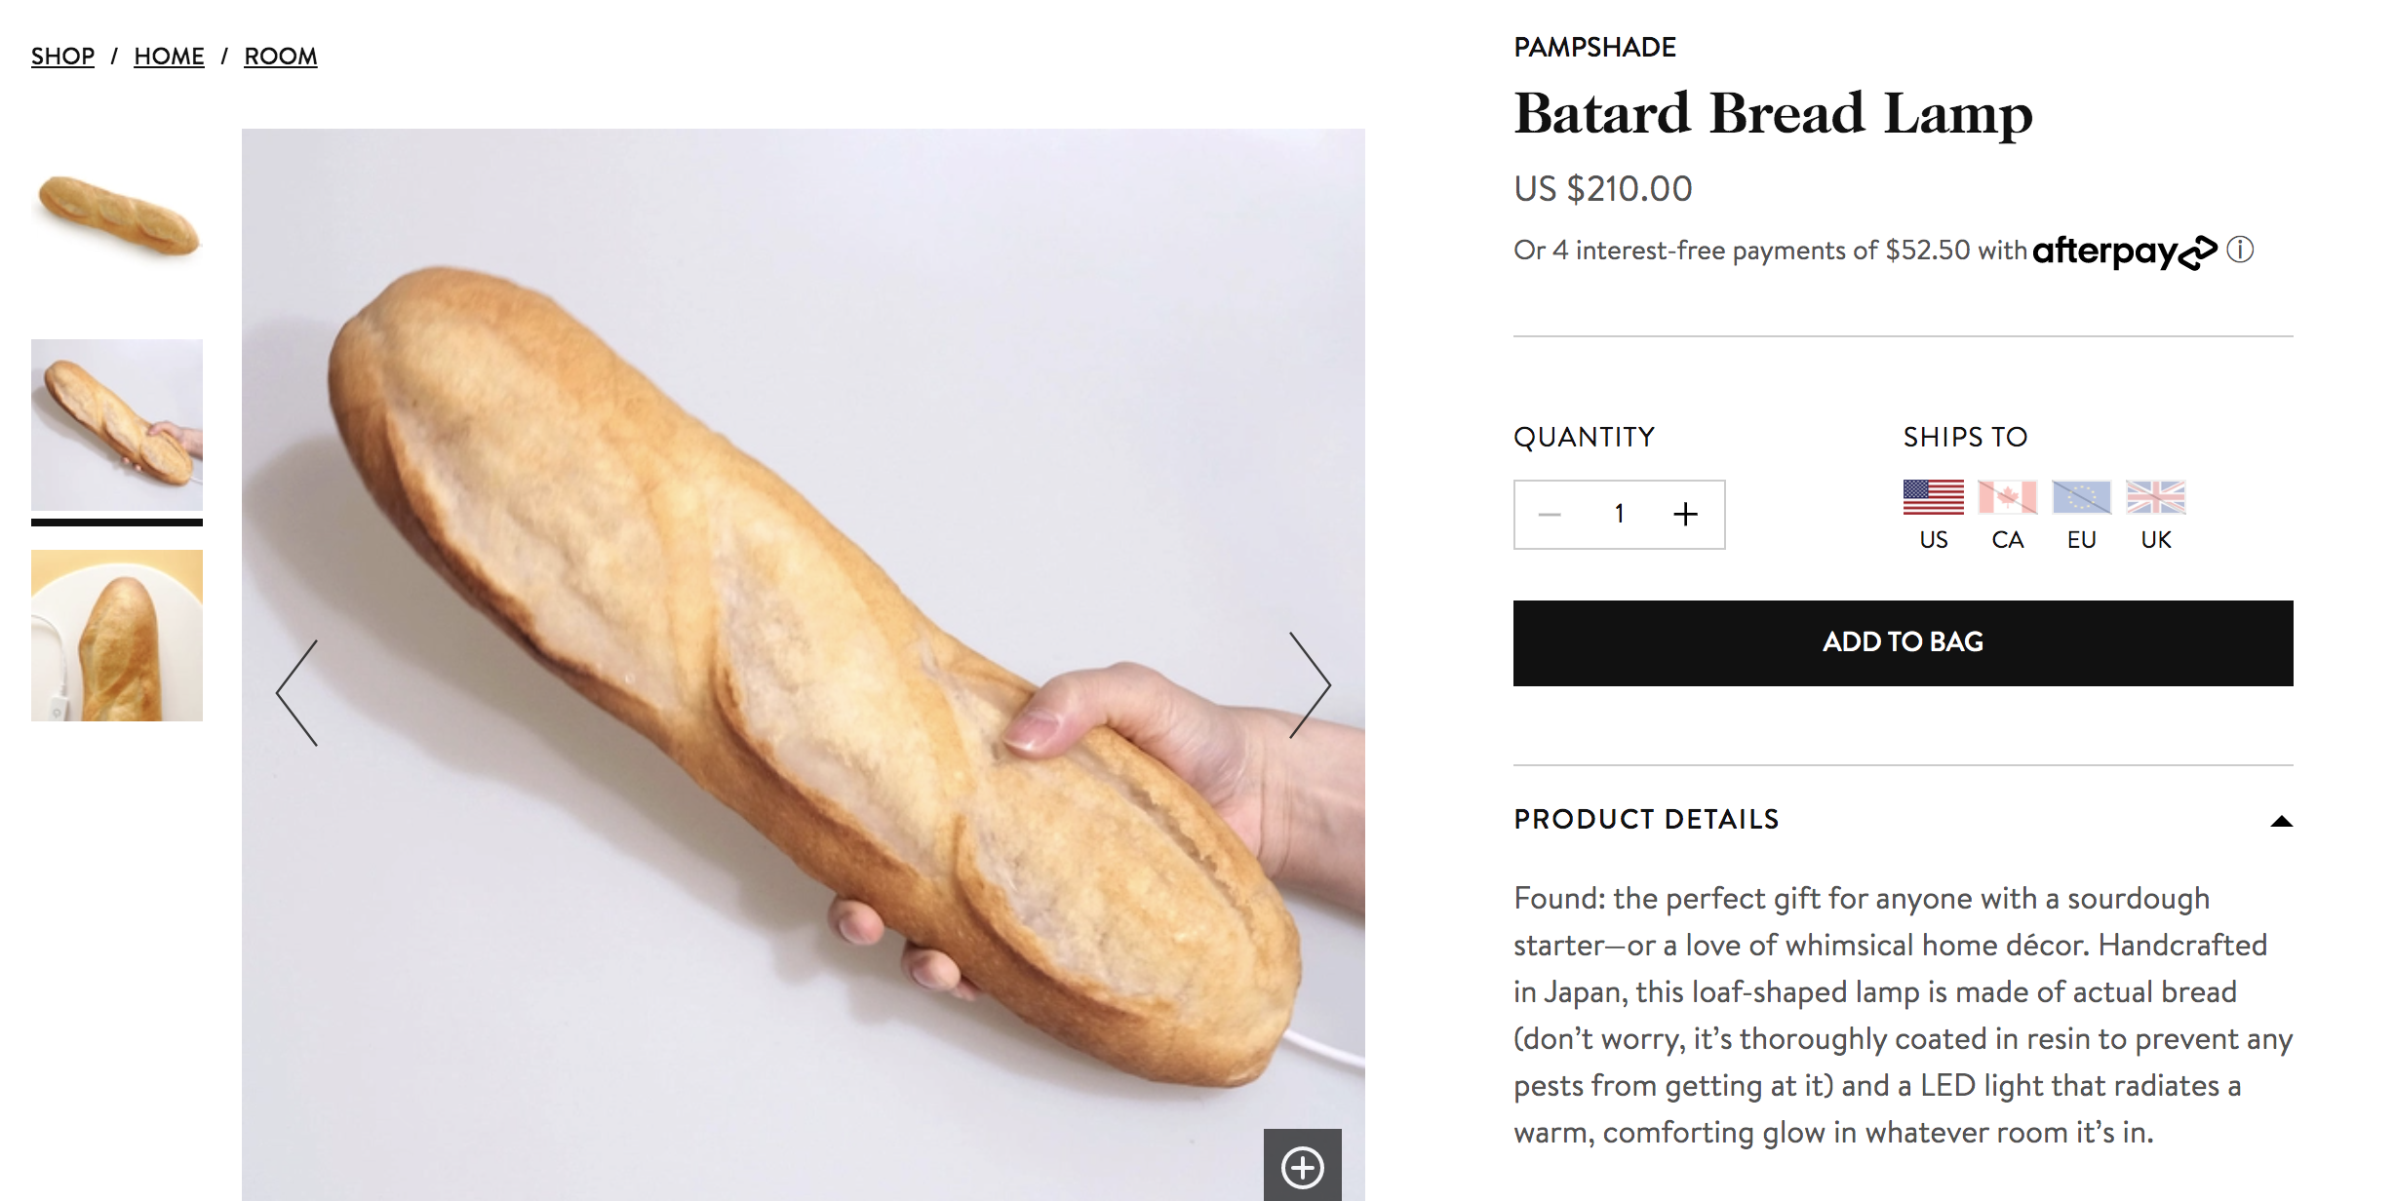Open the Afterpay info icon

[x=2241, y=251]
